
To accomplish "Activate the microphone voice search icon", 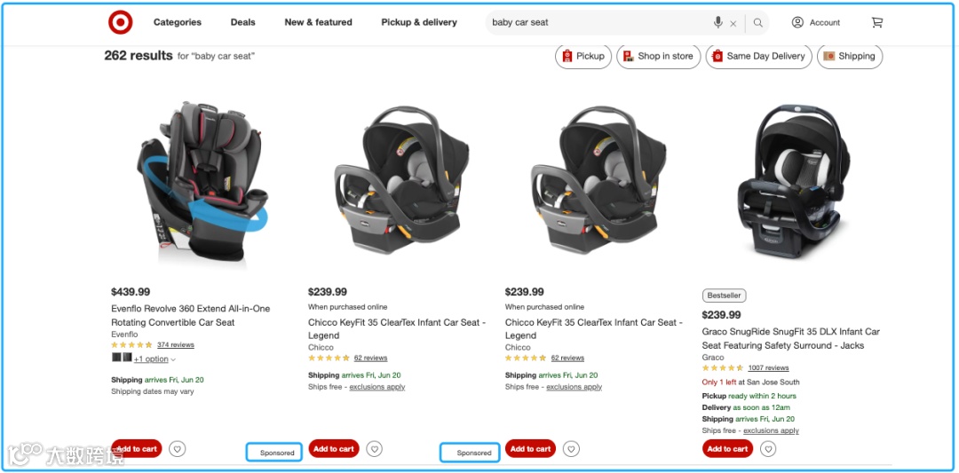I will 718,22.
